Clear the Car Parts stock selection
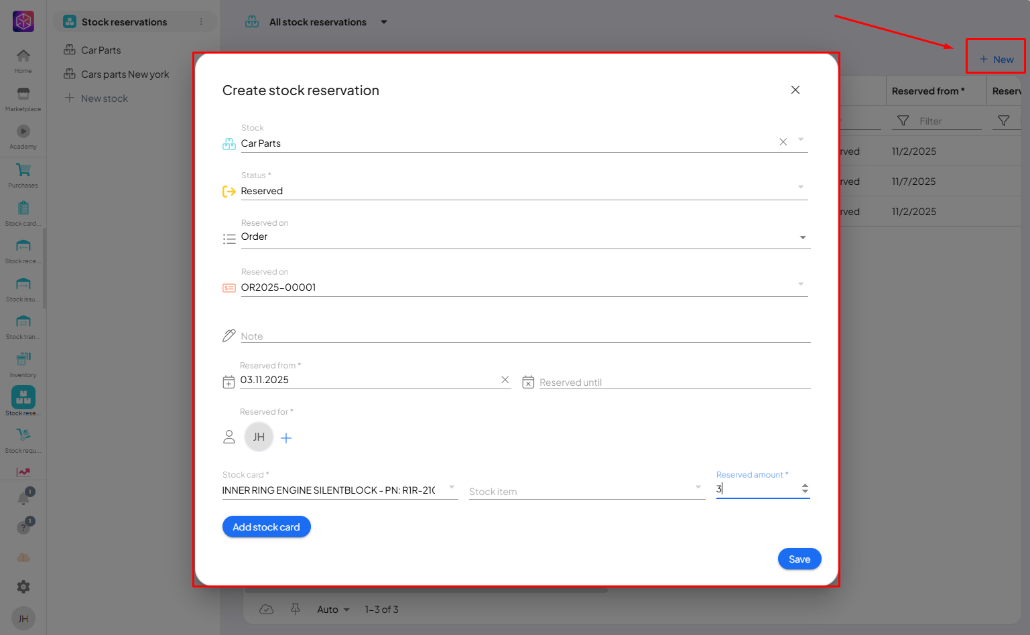The width and height of the screenshot is (1030, 635). tap(783, 142)
